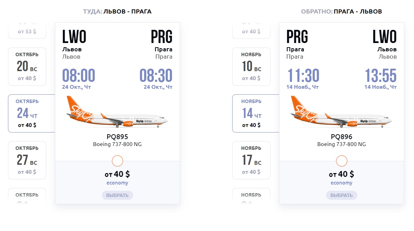Select the economy fare circle for flight PQ895
Viewport: 414px width, 231px height.
117,161
